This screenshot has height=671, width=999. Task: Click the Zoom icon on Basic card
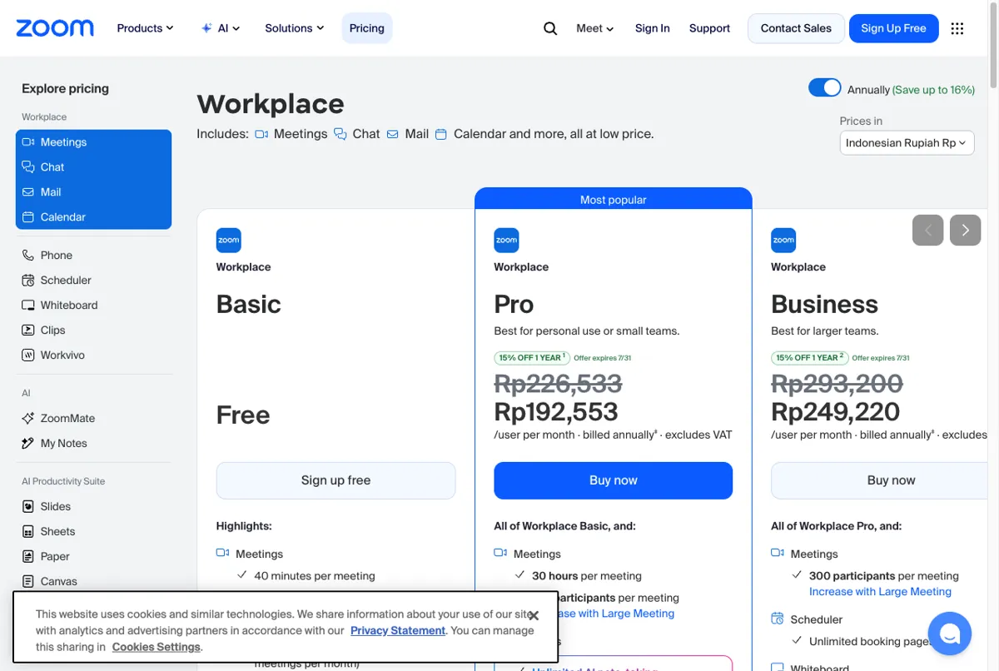[x=229, y=241]
